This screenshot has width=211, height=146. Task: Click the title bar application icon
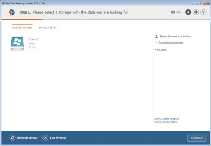[x=3, y=3]
